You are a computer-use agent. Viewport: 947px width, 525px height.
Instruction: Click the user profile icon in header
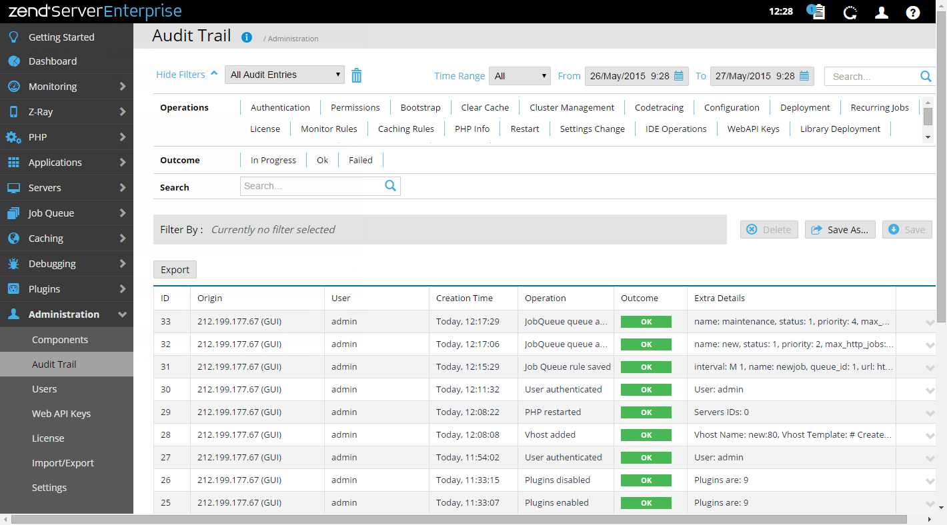click(x=882, y=12)
